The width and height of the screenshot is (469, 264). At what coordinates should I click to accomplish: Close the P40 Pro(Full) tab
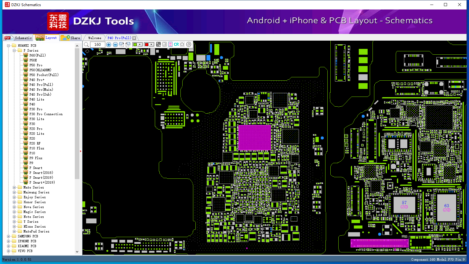click(134, 38)
